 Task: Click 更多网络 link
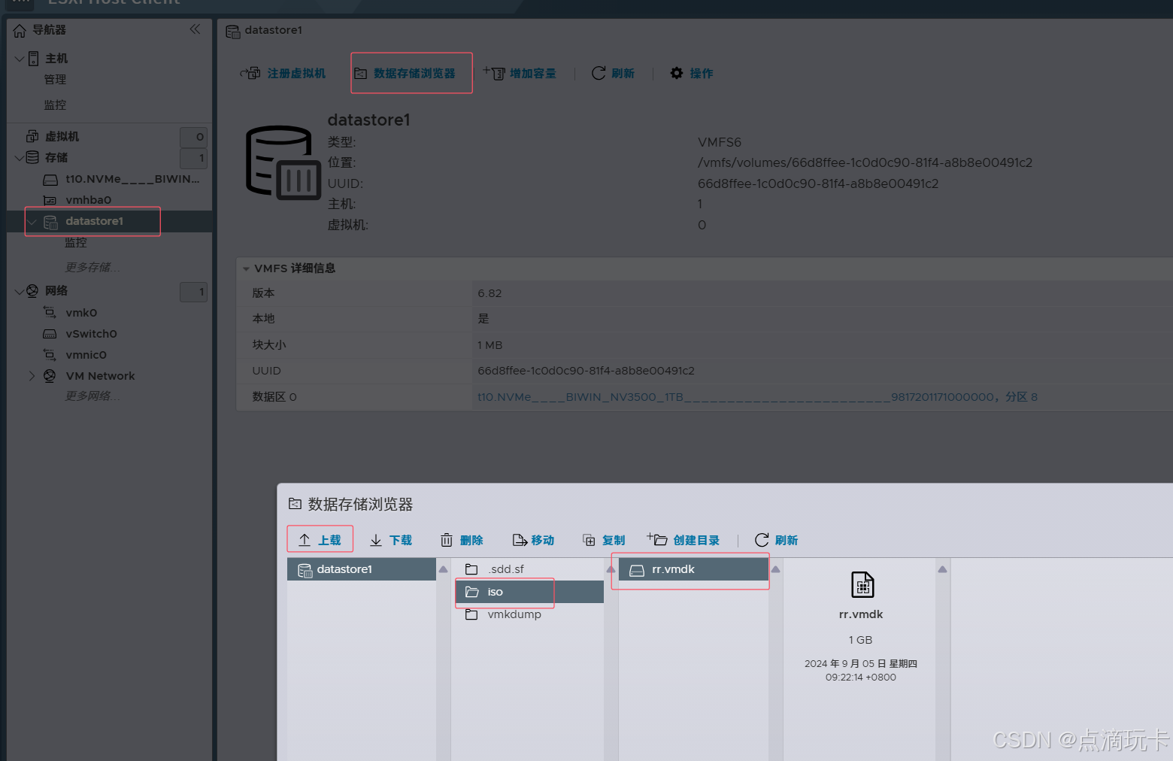[92, 396]
